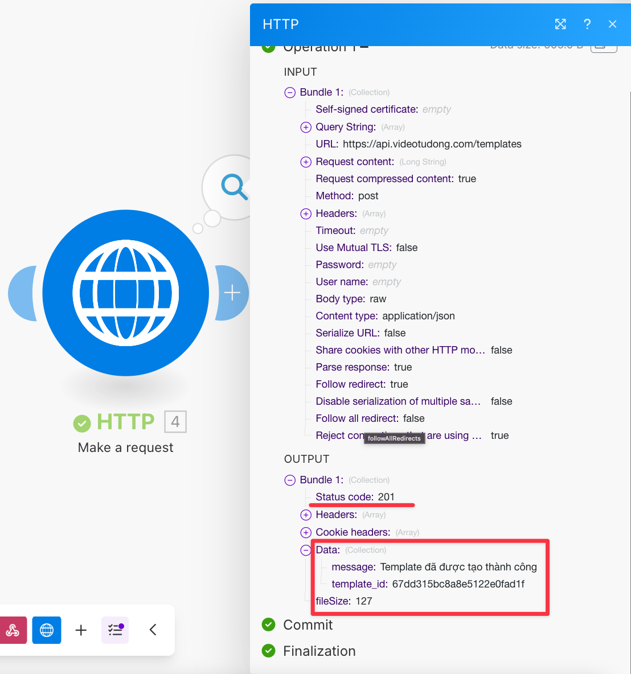The image size is (631, 674).
Task: Expand the HTTP panel to fullscreen
Action: [560, 24]
